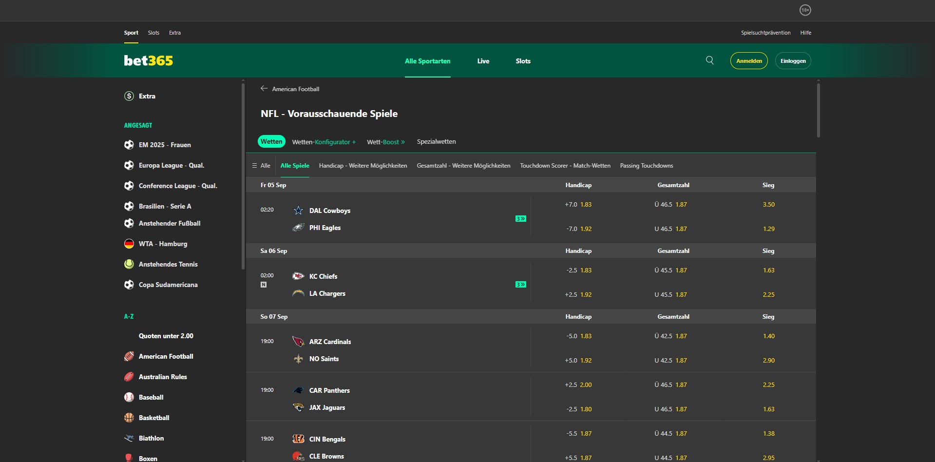Click soccer ball icon beside Europa League - Qual.

tap(129, 165)
